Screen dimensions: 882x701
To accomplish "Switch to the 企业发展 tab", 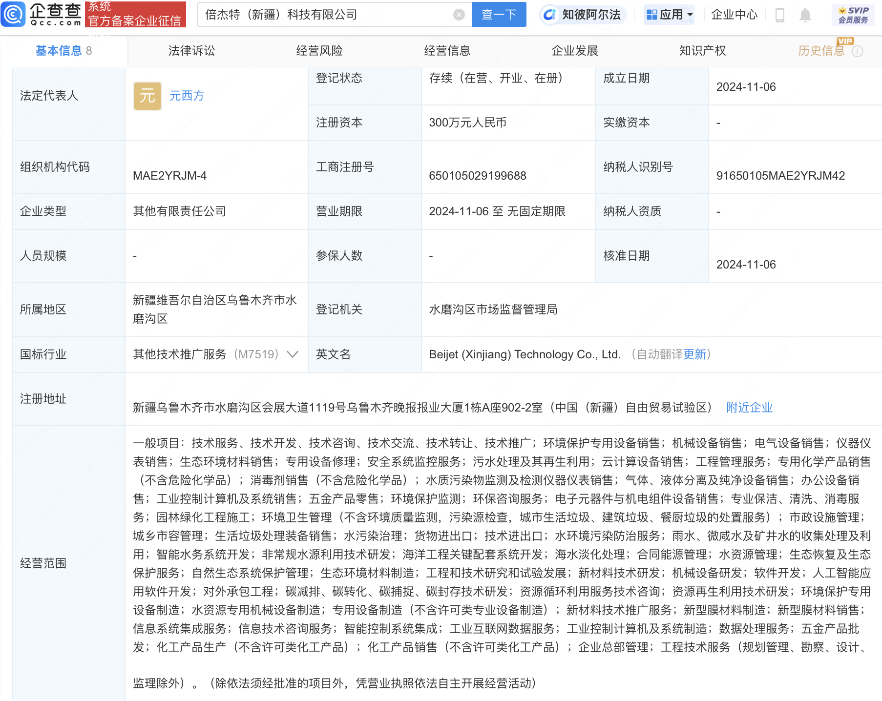I will pyautogui.click(x=575, y=51).
